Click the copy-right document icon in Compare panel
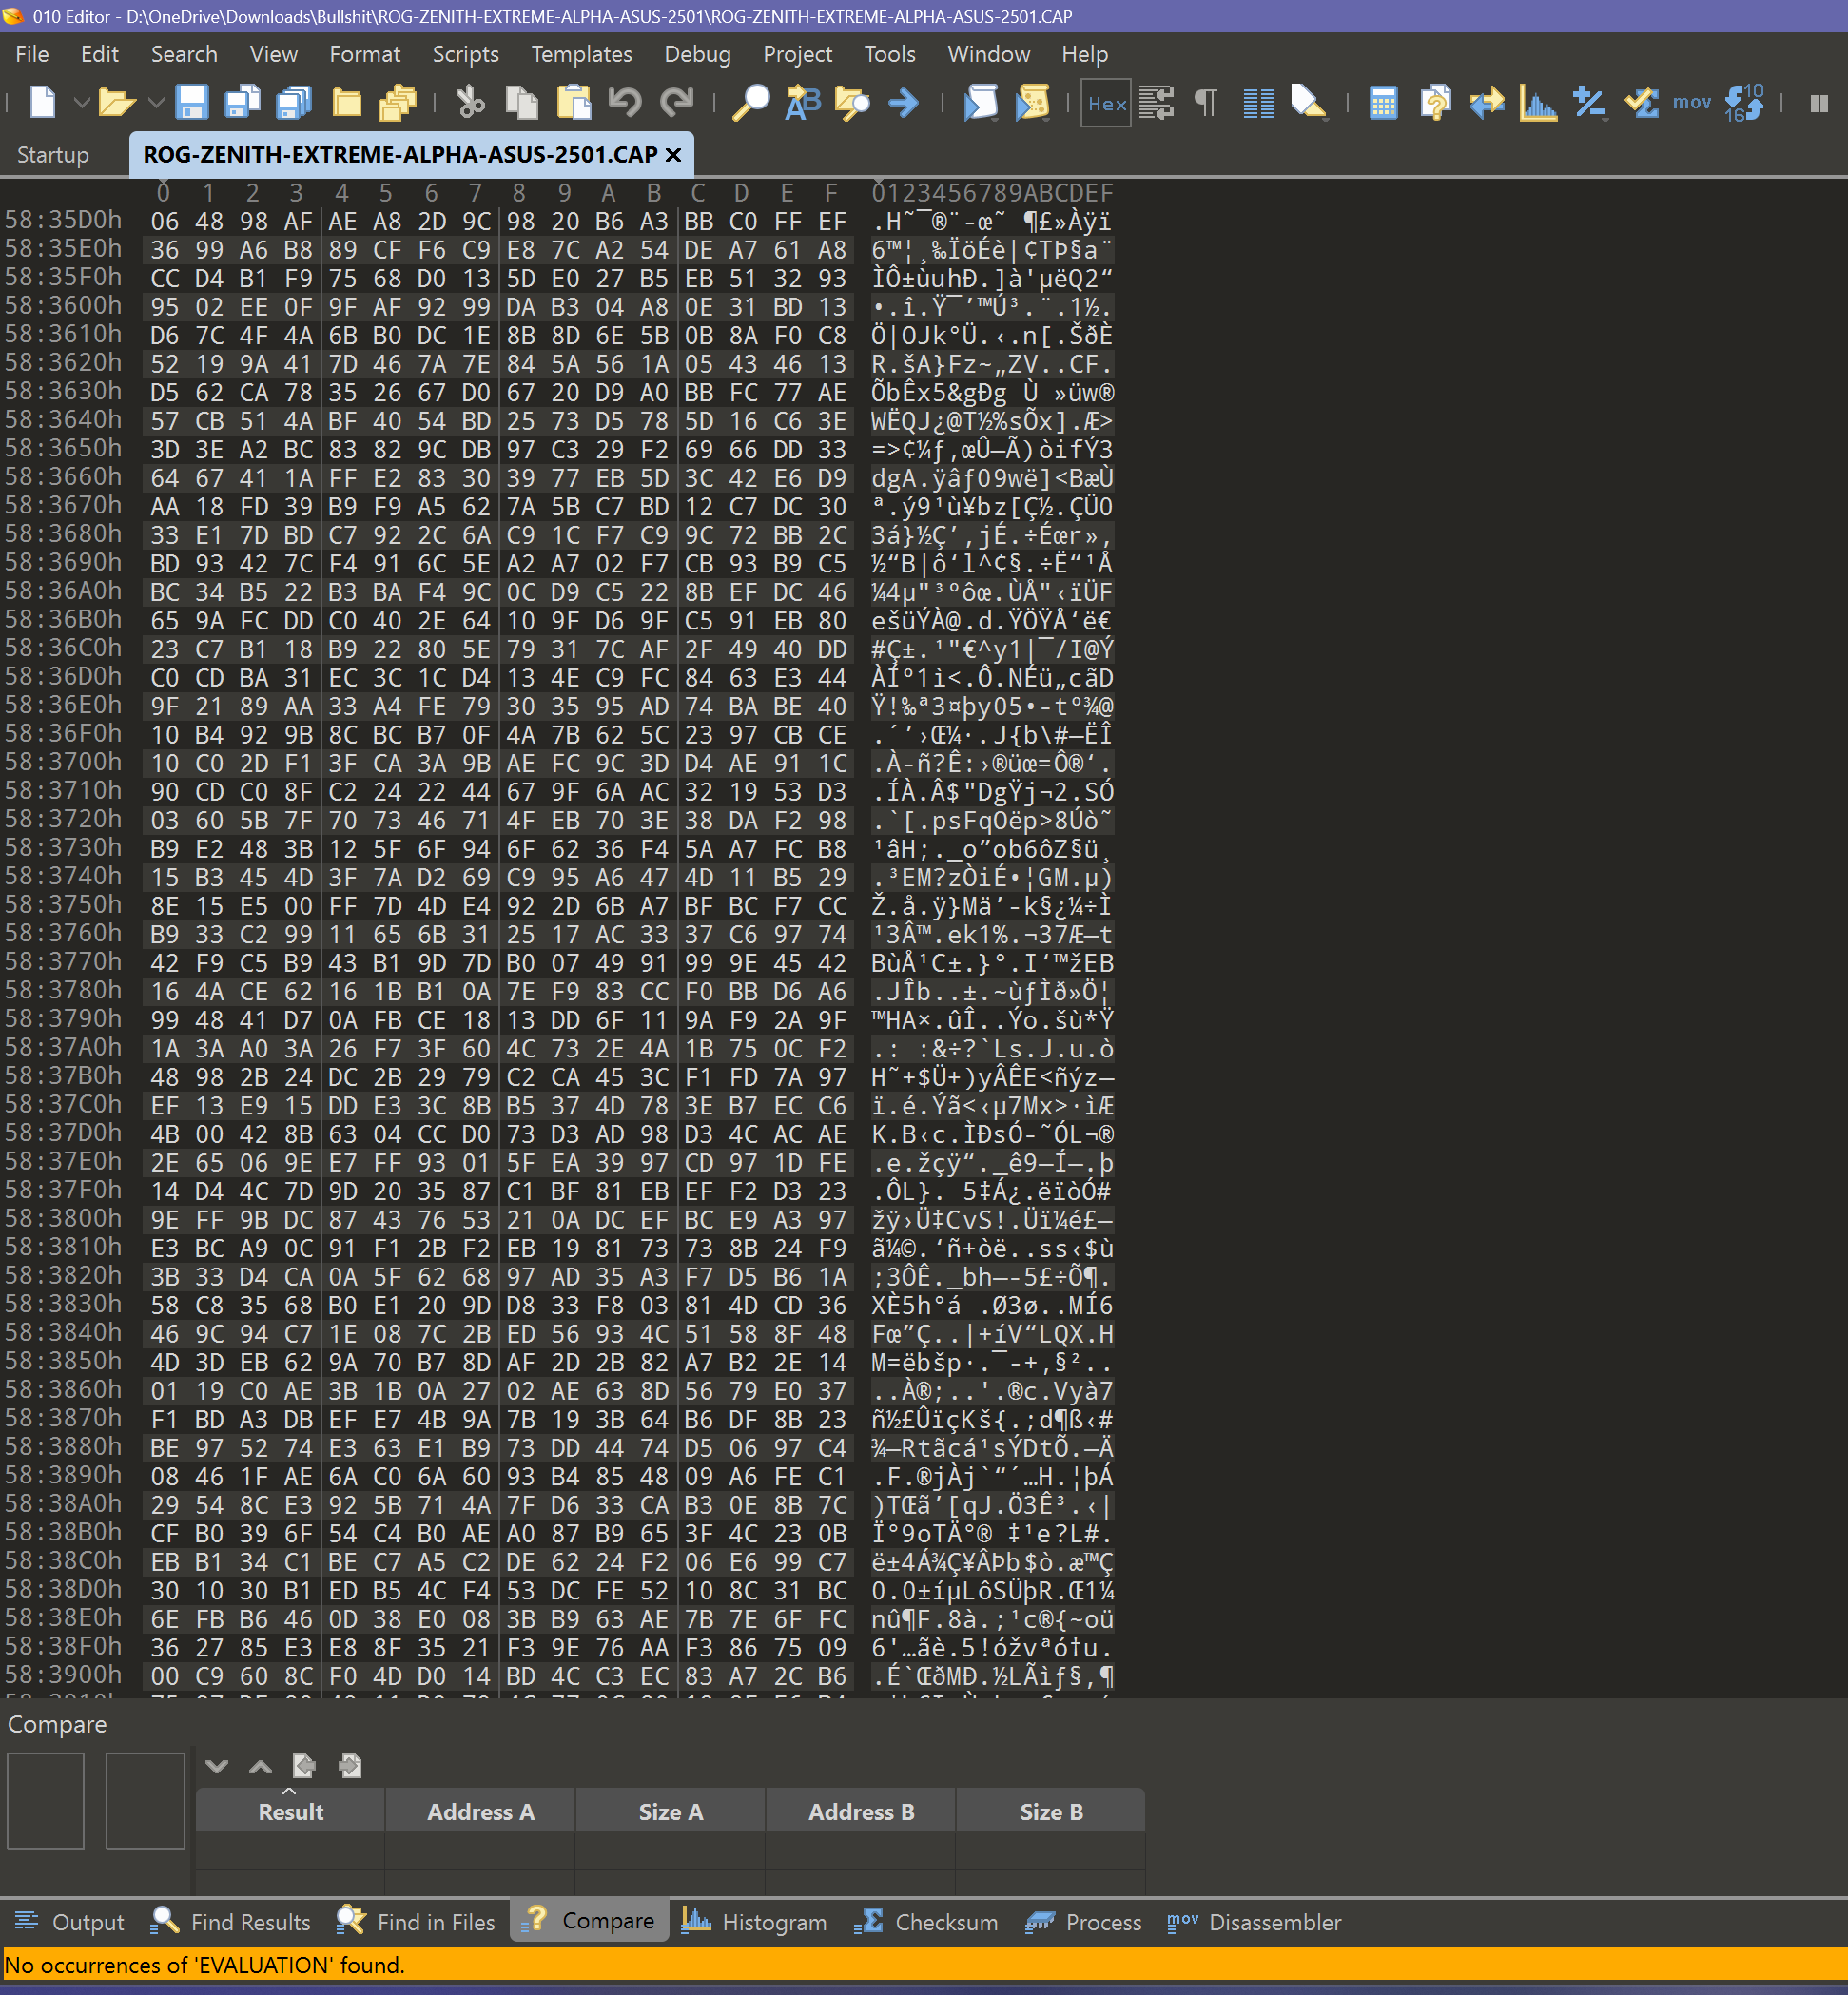 coord(349,1766)
